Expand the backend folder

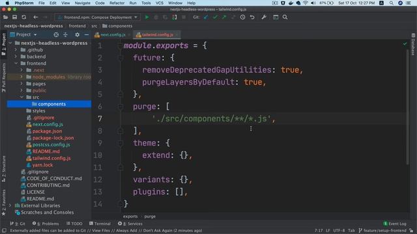pyautogui.click(x=16, y=57)
